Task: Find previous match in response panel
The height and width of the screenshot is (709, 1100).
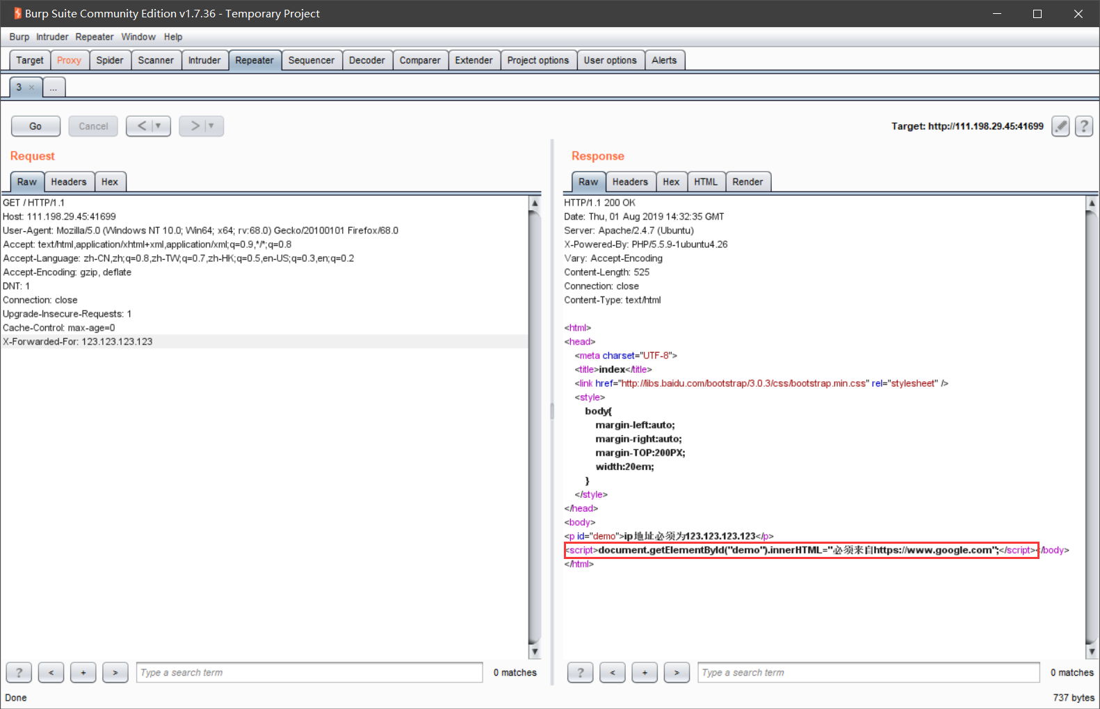Action: pyautogui.click(x=612, y=672)
